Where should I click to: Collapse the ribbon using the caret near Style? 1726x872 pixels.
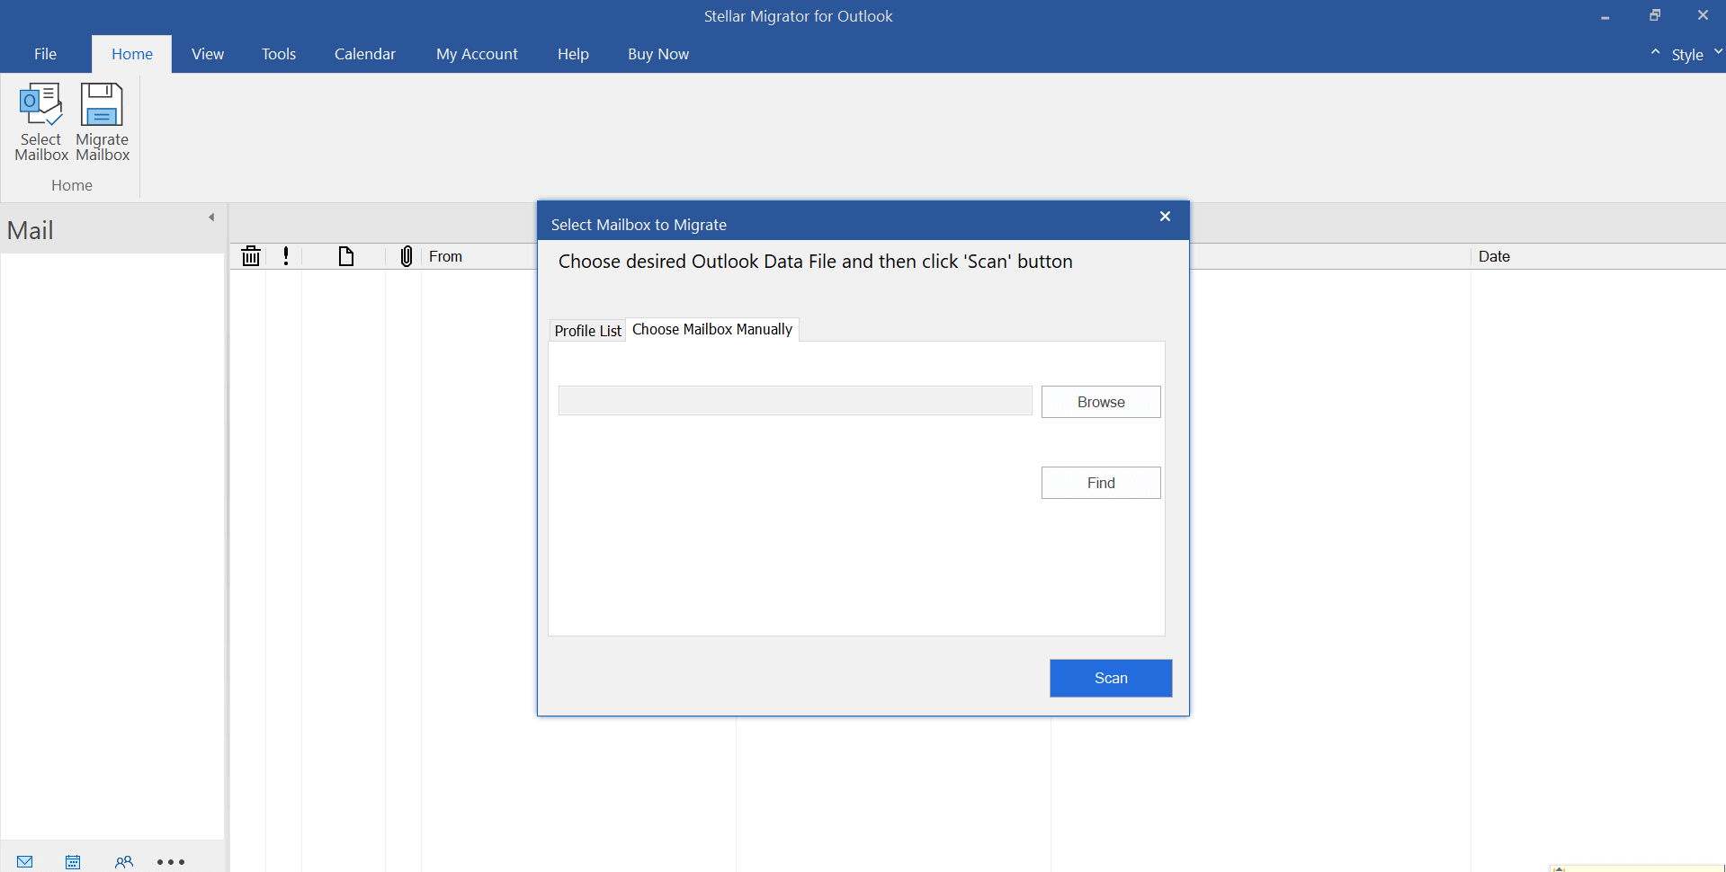1656,51
